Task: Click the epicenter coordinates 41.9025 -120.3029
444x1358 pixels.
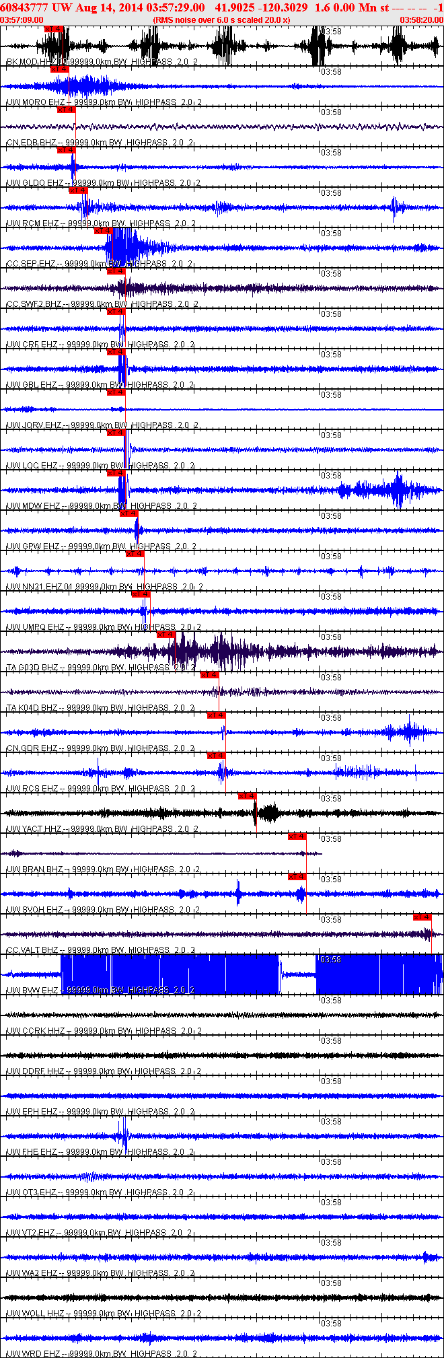Action: tap(262, 7)
